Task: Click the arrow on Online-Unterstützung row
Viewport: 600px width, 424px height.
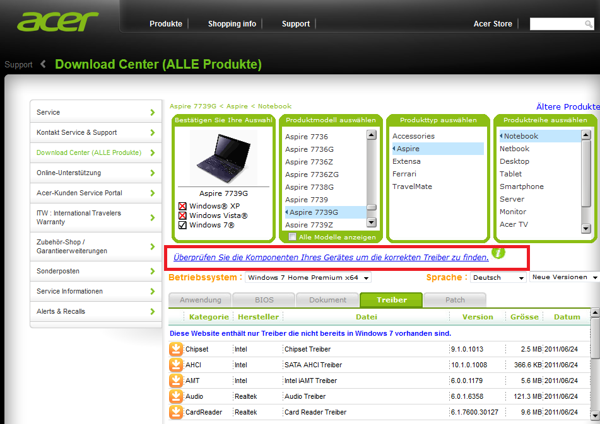Action: pos(153,173)
